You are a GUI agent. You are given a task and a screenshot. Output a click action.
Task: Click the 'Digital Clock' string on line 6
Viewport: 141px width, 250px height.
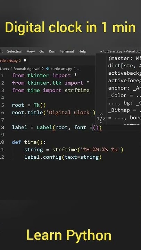point(69,112)
